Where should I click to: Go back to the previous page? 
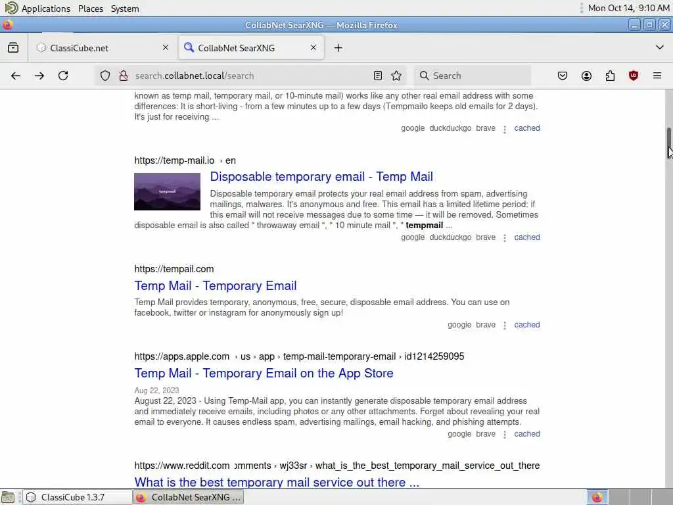pos(16,76)
